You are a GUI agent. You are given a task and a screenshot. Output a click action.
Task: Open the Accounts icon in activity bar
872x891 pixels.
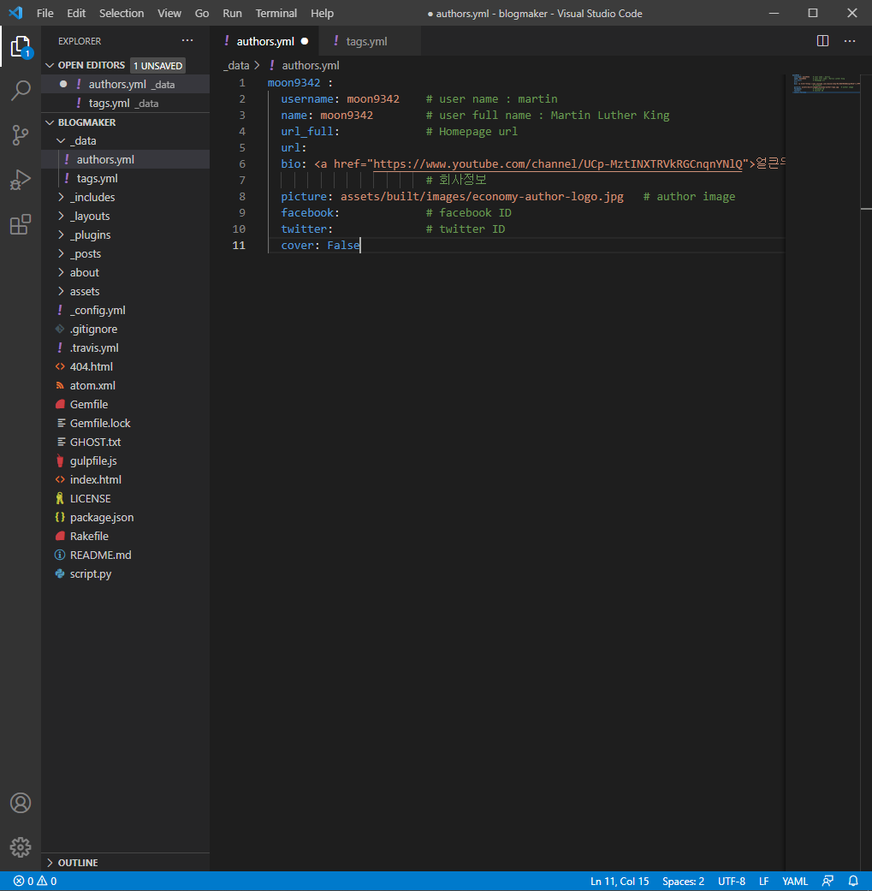tap(21, 803)
